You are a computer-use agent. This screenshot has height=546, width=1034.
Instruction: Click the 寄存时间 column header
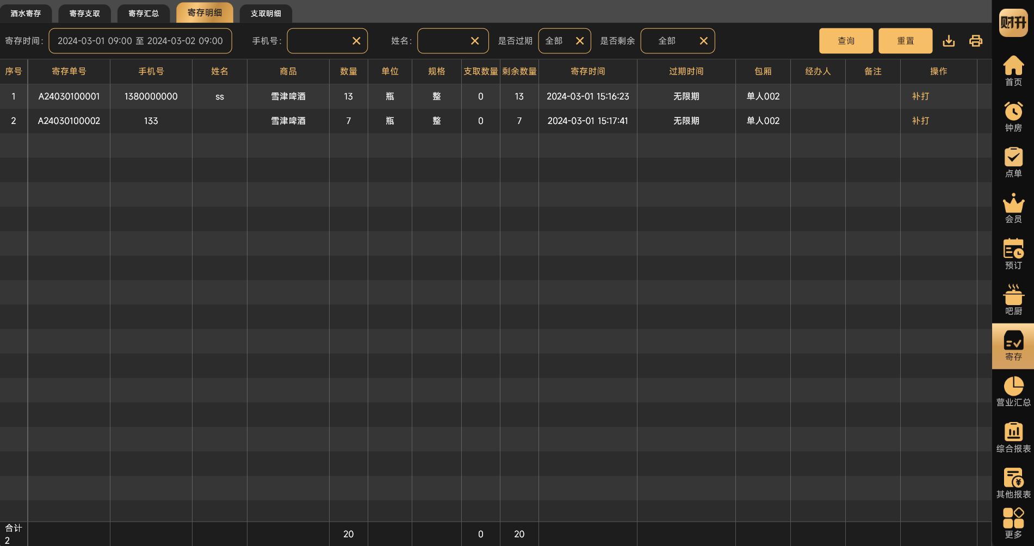click(x=588, y=71)
